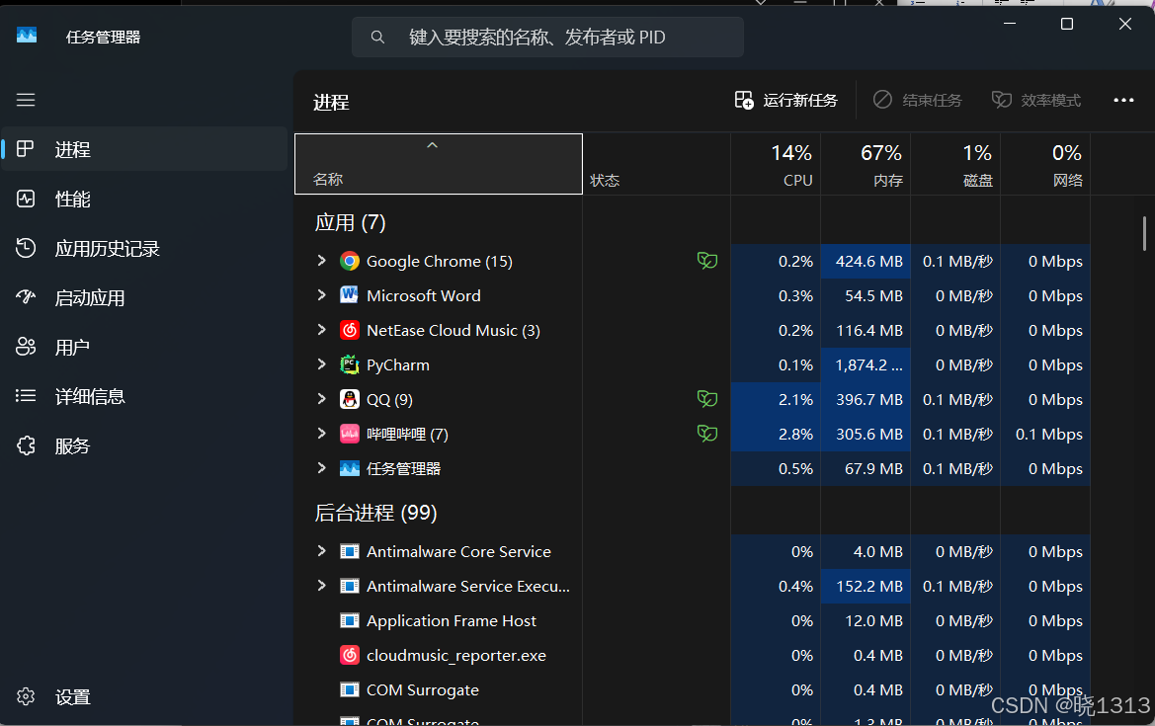The height and width of the screenshot is (726, 1155).
Task: Open the 服务 tab
Action: (145, 445)
